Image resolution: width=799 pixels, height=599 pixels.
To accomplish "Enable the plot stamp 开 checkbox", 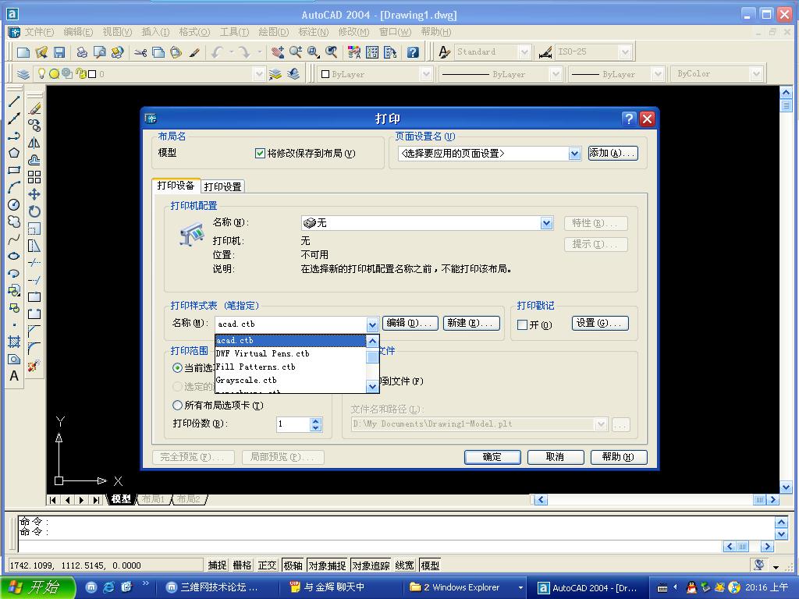I will coord(522,325).
